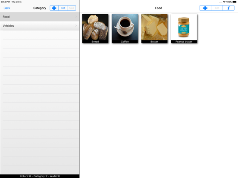Image resolution: width=238 pixels, height=178 pixels.
Task: Click Edit button in Category header
Action: point(63,8)
